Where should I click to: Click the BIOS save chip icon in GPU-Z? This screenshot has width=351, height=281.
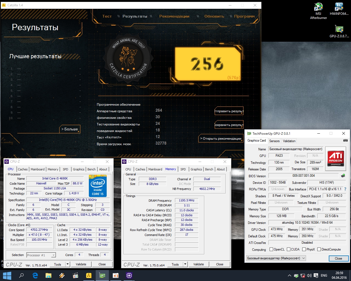pos(343,176)
